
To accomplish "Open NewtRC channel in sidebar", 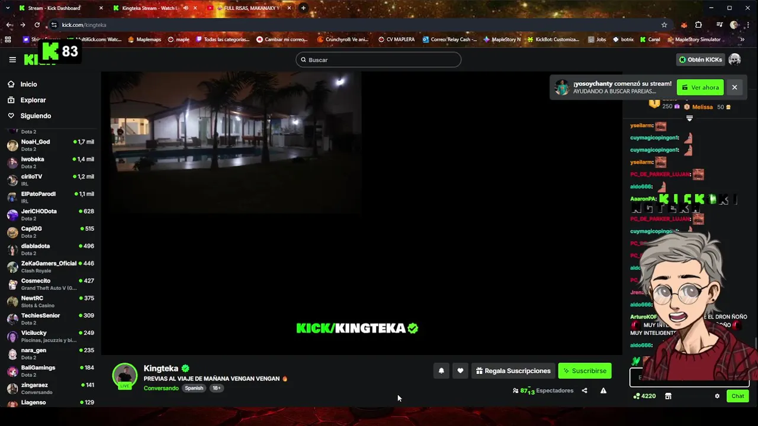I will point(50,302).
